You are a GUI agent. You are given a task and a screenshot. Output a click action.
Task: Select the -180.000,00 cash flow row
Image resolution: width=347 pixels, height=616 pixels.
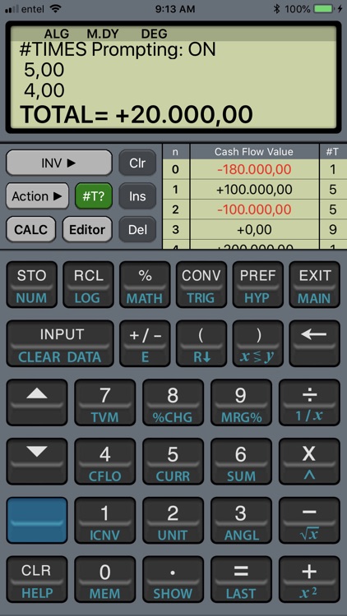tap(254, 169)
